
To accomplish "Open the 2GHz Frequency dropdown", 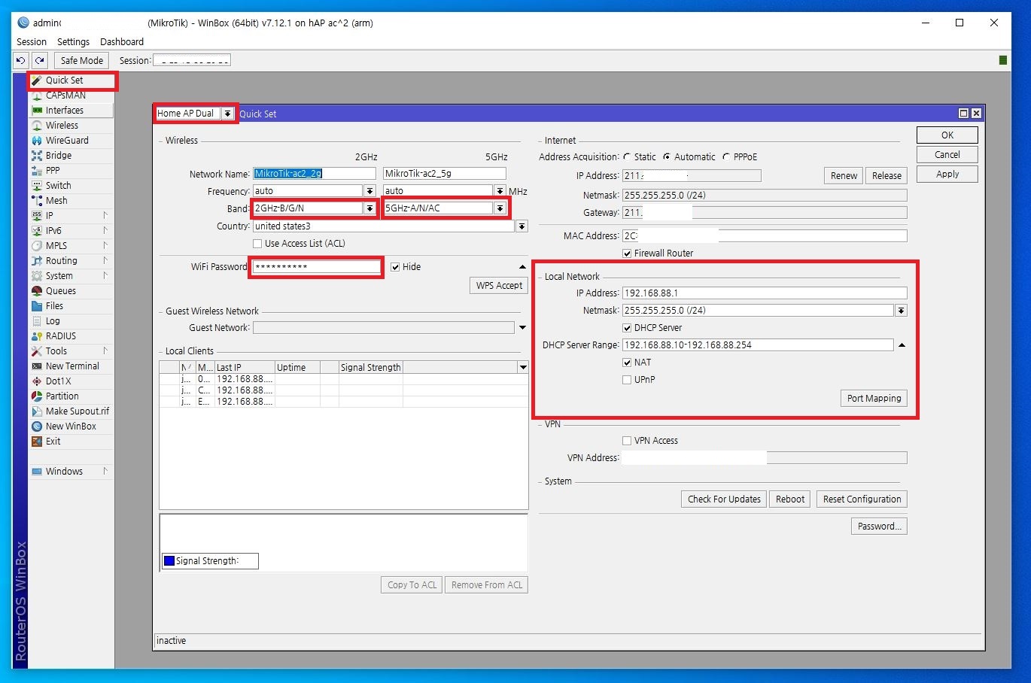I will 370,191.
